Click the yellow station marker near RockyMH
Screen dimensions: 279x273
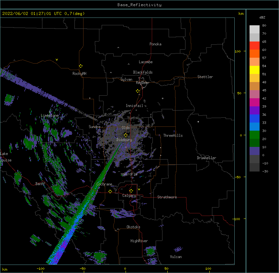81,66
